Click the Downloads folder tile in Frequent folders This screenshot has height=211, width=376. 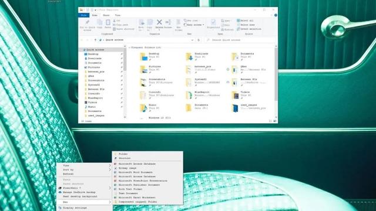(x=197, y=57)
